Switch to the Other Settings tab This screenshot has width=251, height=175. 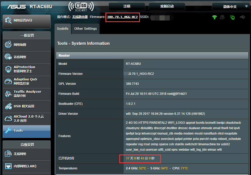85,28
